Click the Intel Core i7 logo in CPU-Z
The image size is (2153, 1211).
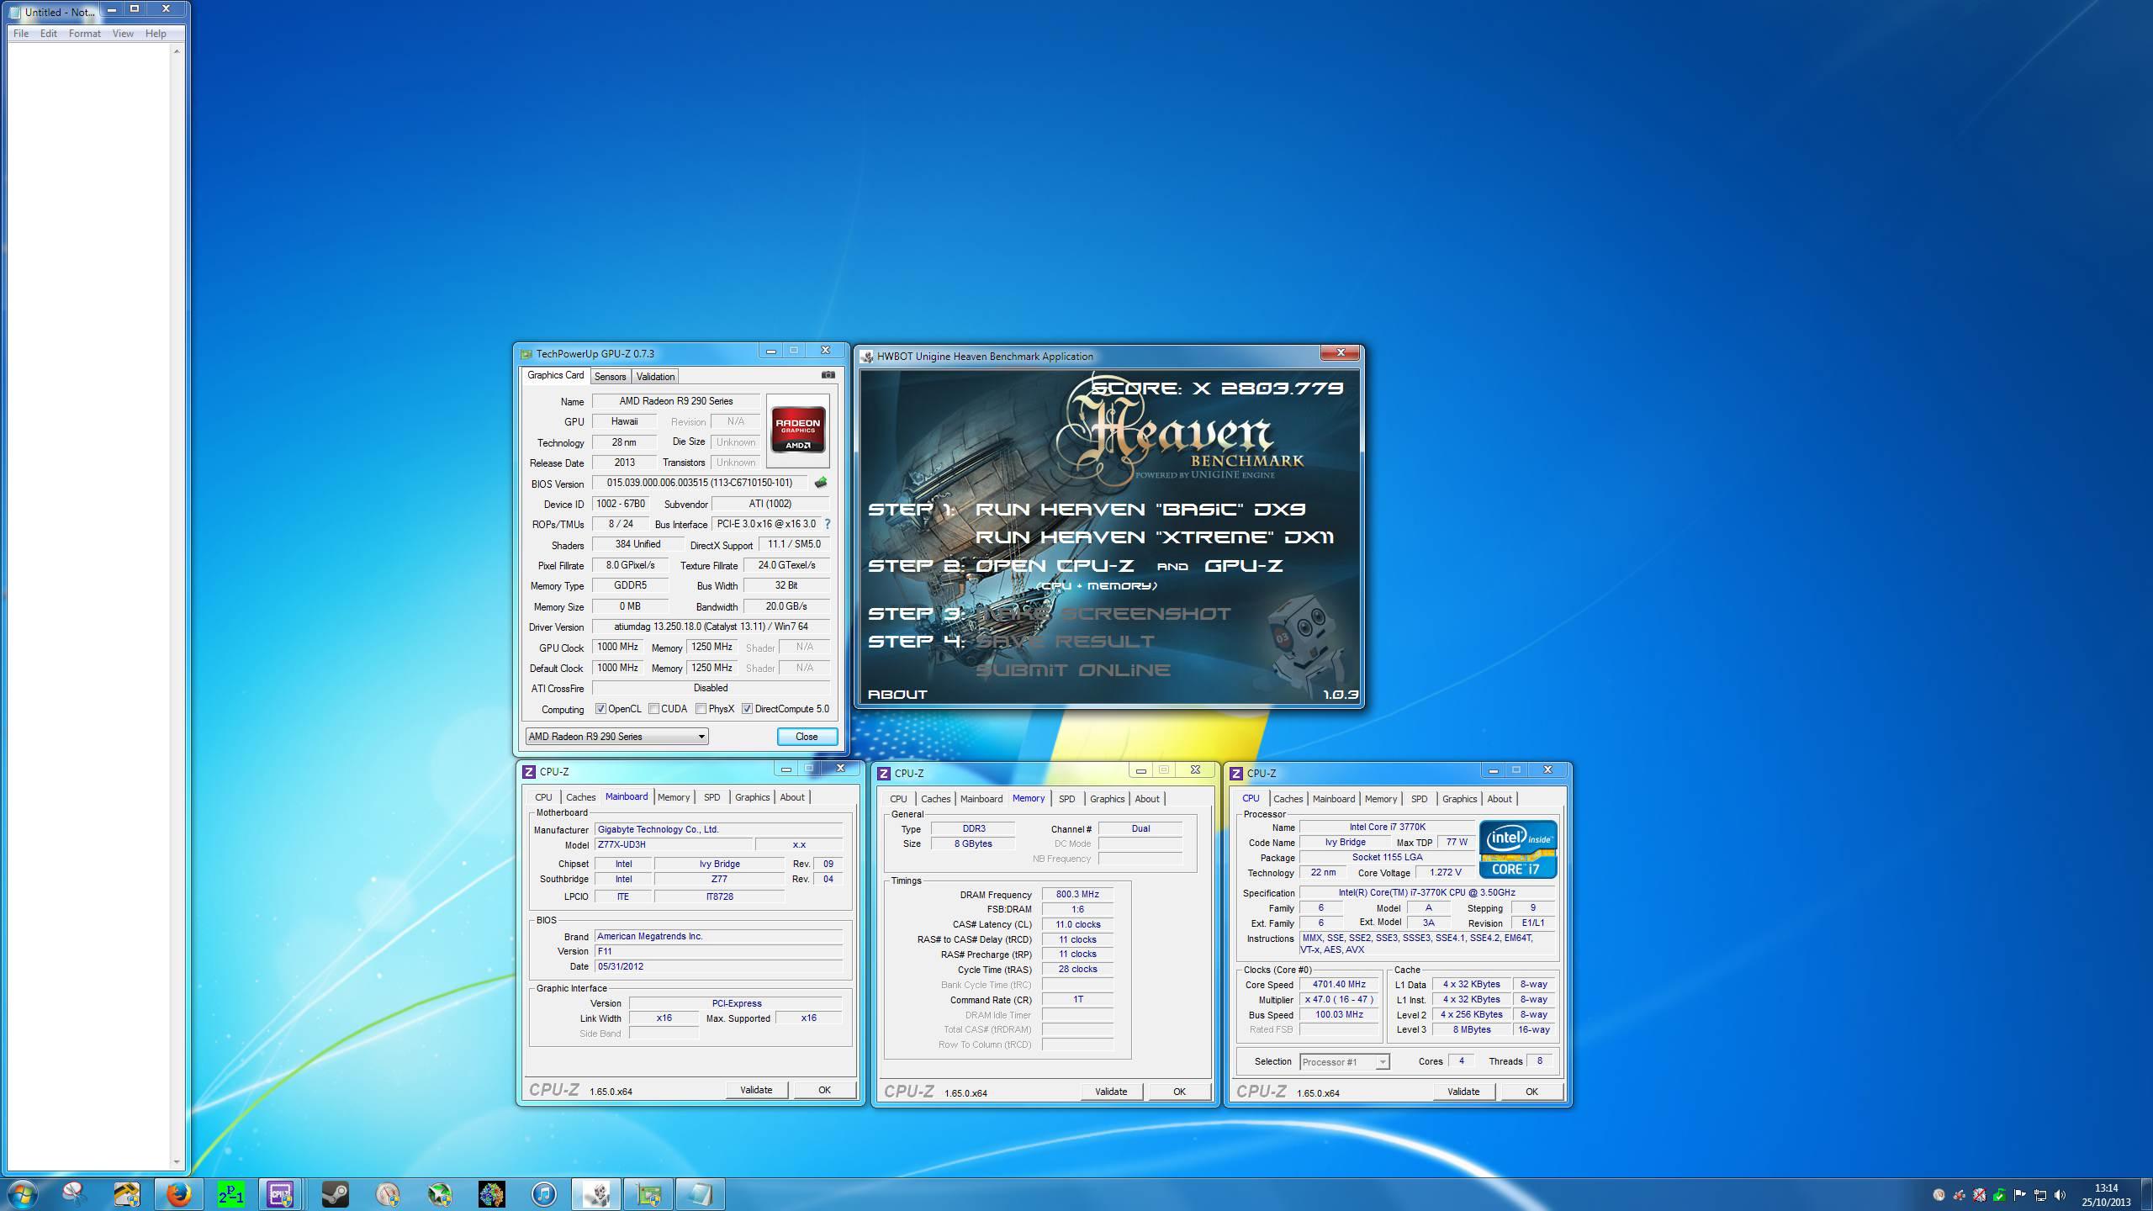click(x=1518, y=849)
